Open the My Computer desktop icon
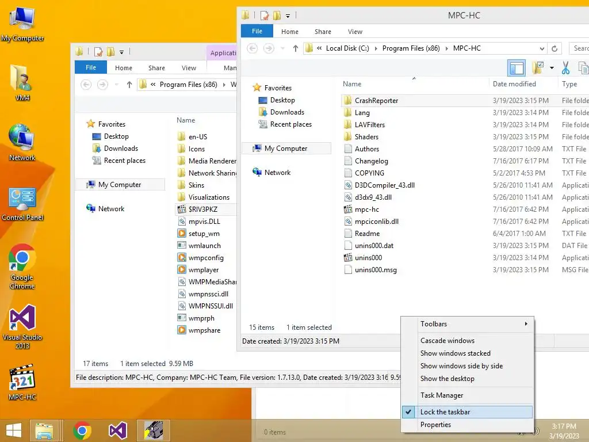Screen dimensions: 589x442 tap(22, 24)
